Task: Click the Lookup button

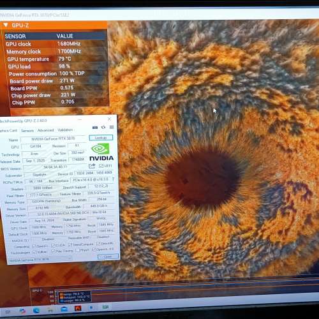Action: 101,138
